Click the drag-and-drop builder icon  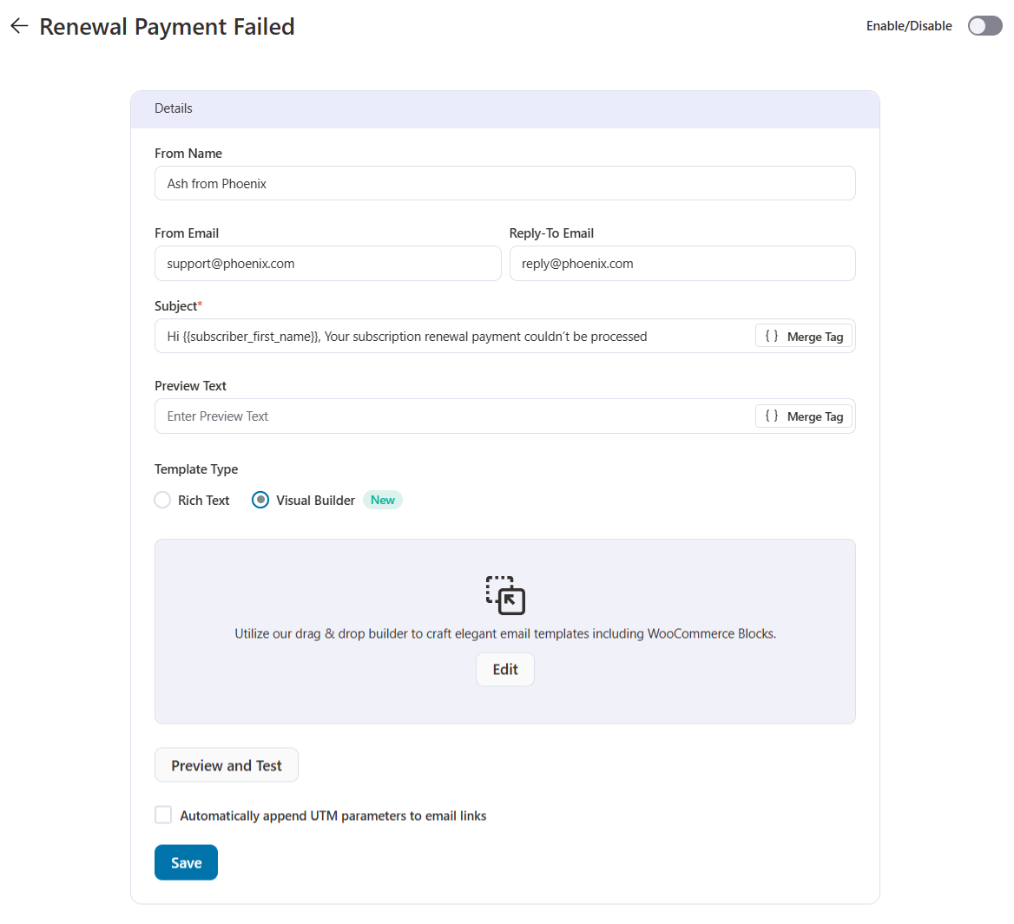point(505,595)
